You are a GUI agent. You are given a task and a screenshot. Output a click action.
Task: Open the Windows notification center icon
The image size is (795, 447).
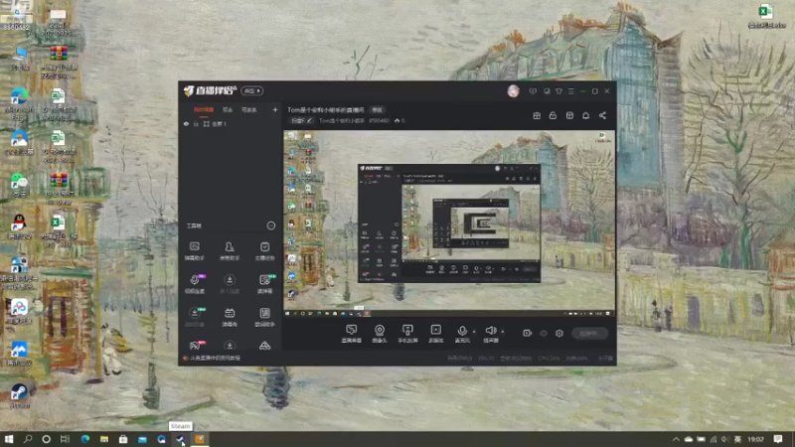[778, 439]
